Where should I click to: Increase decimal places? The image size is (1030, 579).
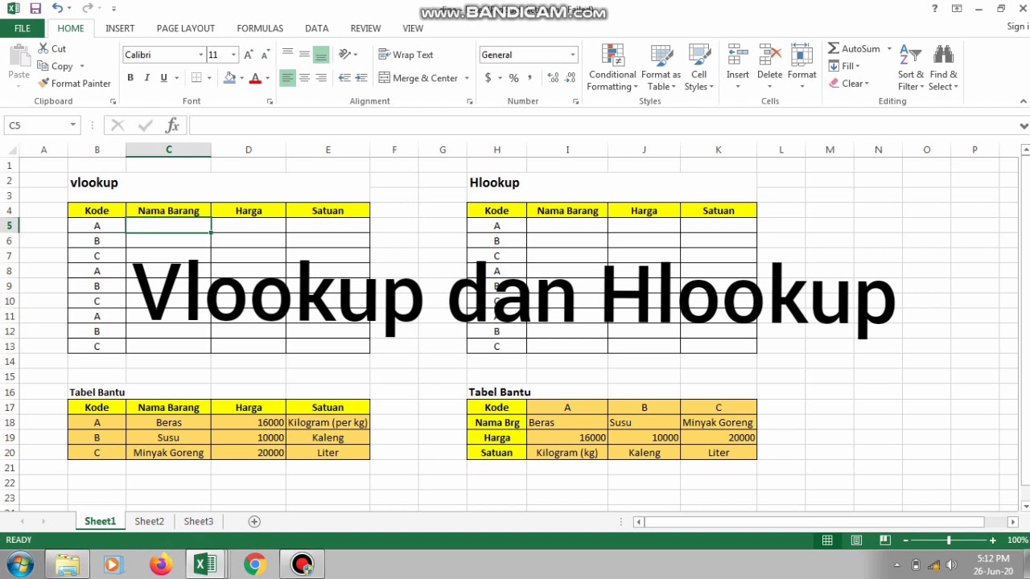[553, 78]
